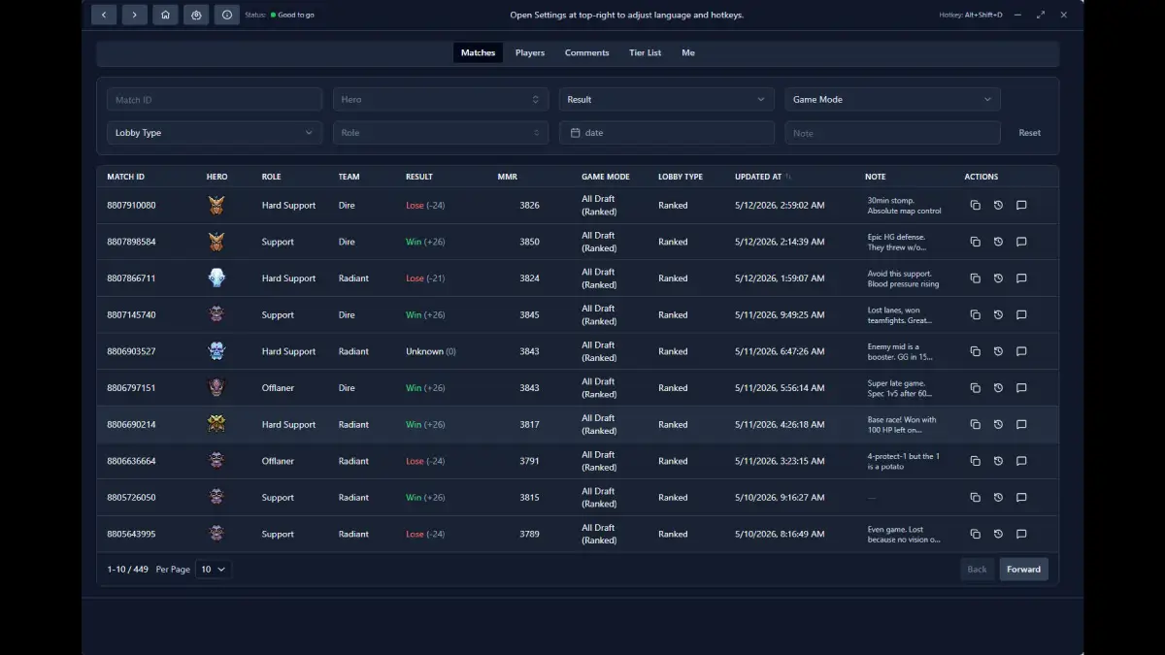Click MMR value 3850
Viewport: 1165px width, 655px height.
[529, 242]
